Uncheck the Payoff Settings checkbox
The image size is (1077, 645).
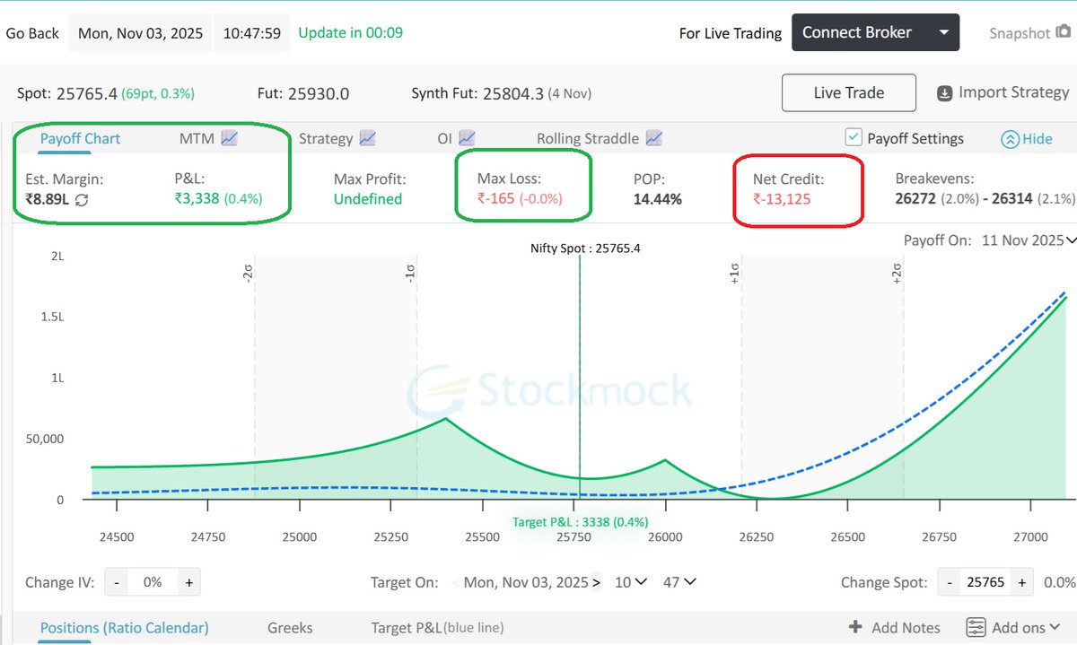point(853,137)
